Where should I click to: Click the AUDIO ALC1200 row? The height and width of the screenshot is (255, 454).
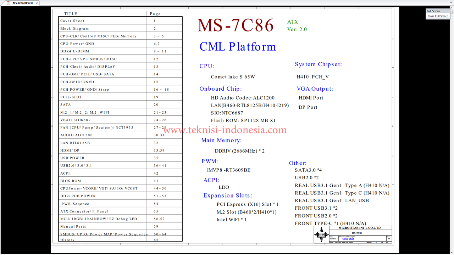click(x=120, y=135)
